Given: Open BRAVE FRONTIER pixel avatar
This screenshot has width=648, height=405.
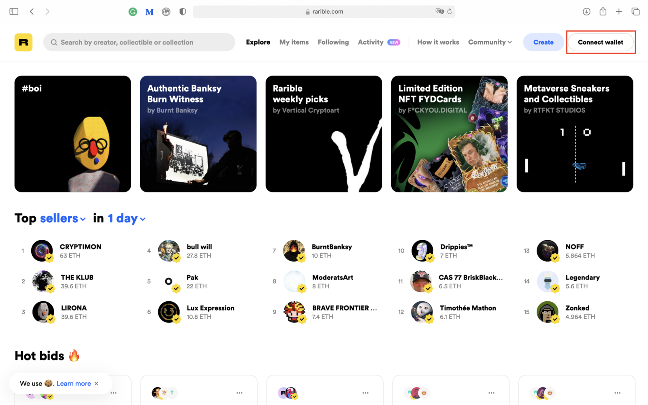Looking at the screenshot, I should pyautogui.click(x=294, y=312).
